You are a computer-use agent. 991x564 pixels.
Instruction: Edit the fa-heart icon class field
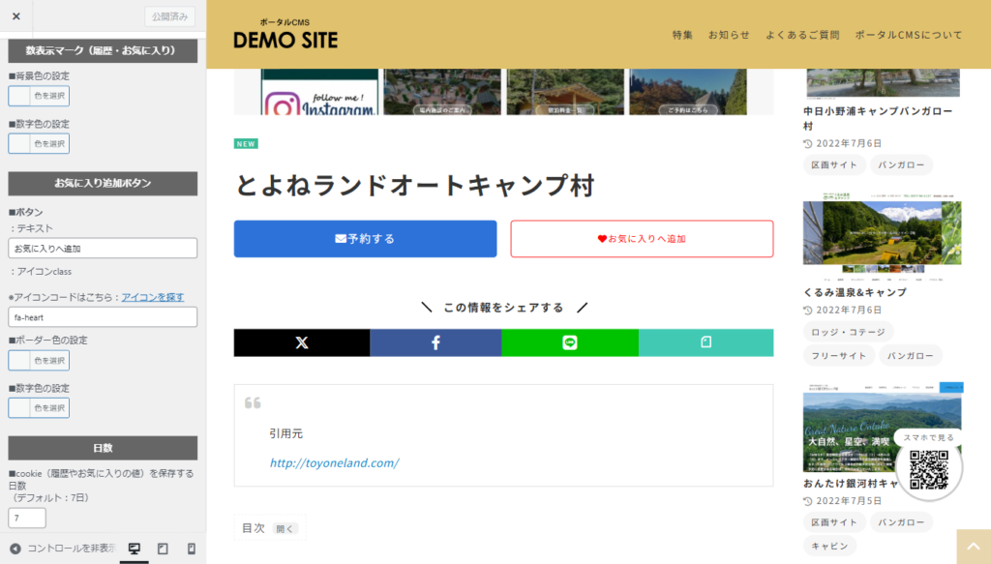103,317
